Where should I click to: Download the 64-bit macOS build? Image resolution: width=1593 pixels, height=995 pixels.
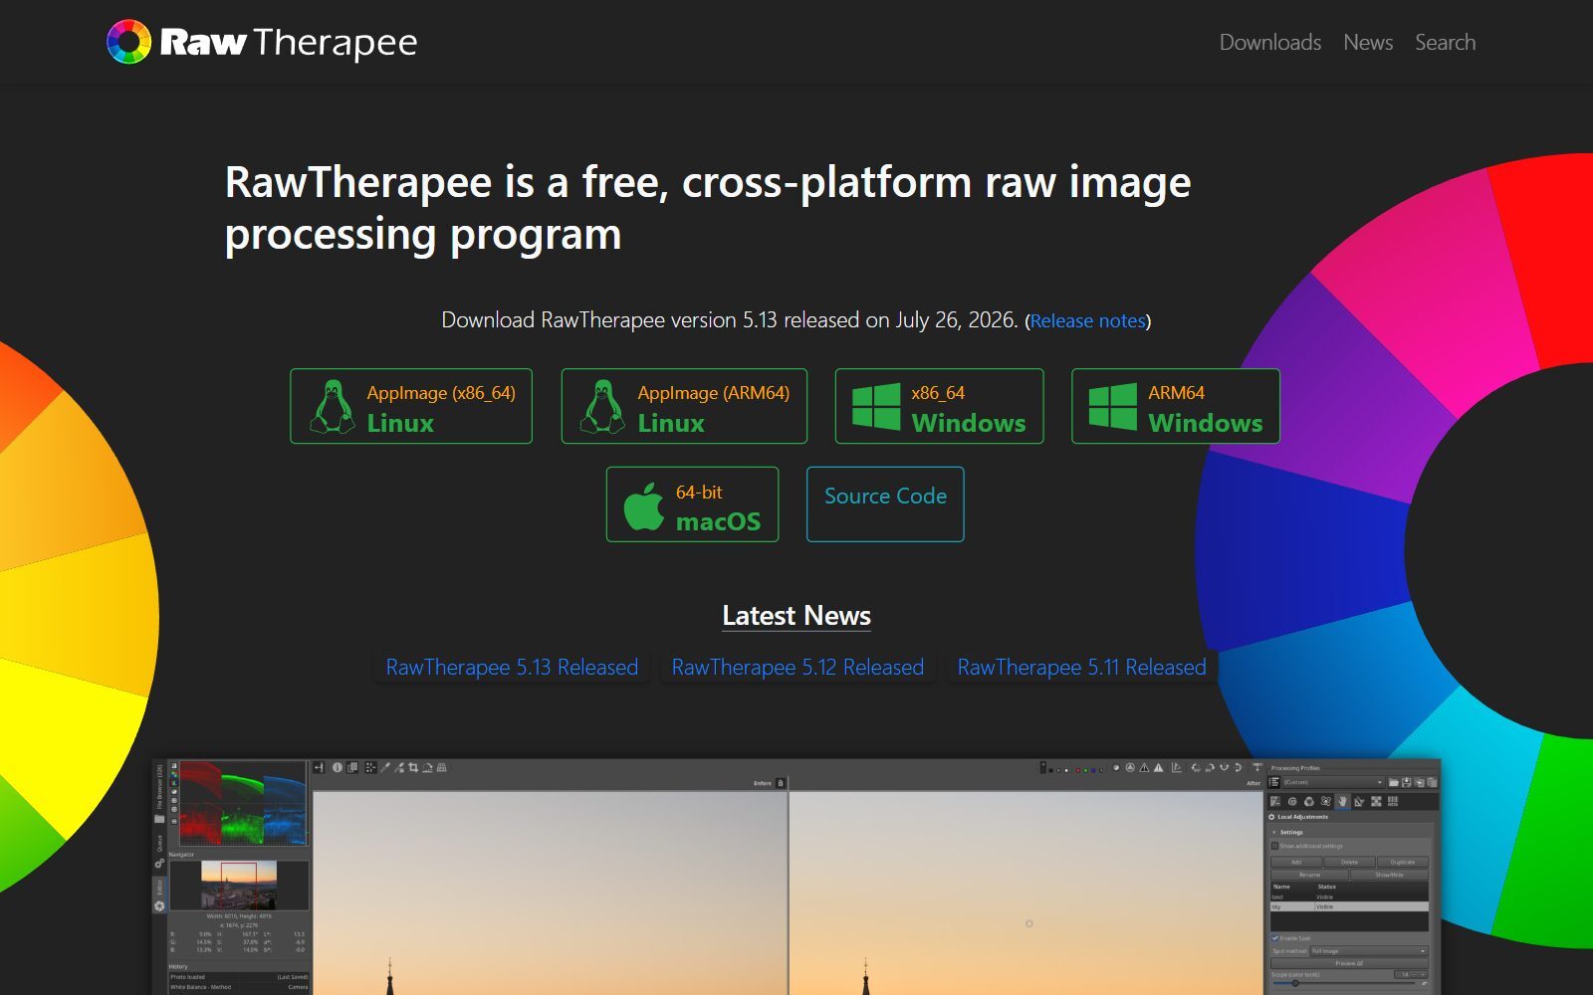(x=692, y=504)
